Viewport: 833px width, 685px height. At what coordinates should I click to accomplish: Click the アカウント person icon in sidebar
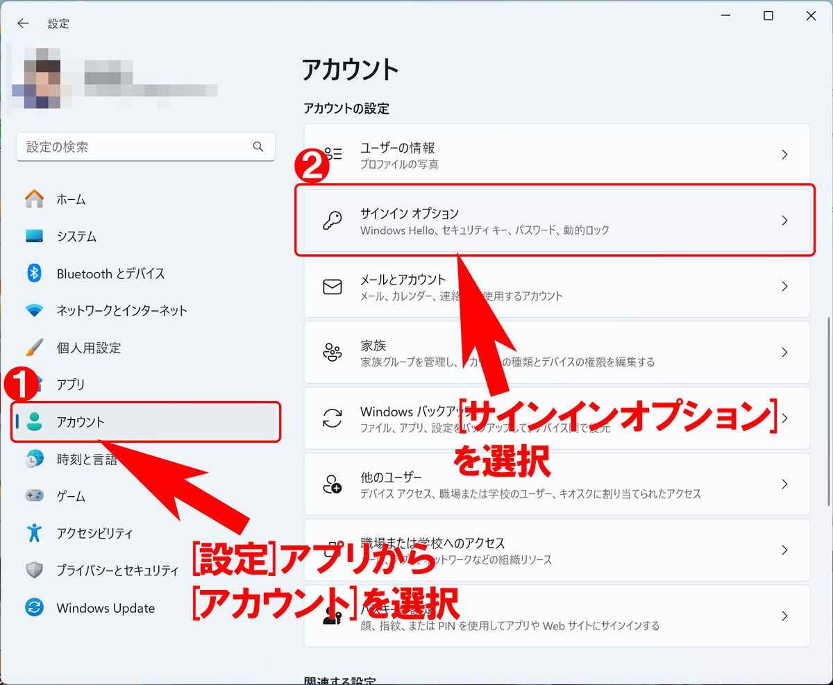click(34, 421)
